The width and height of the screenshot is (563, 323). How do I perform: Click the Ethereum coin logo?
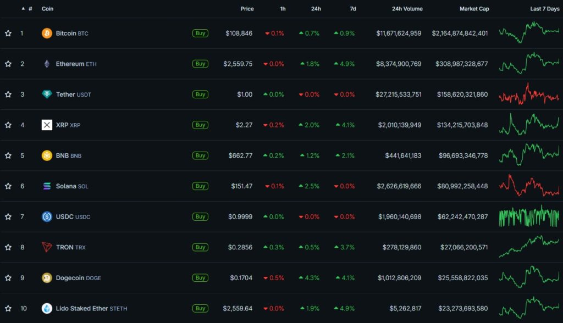48,64
